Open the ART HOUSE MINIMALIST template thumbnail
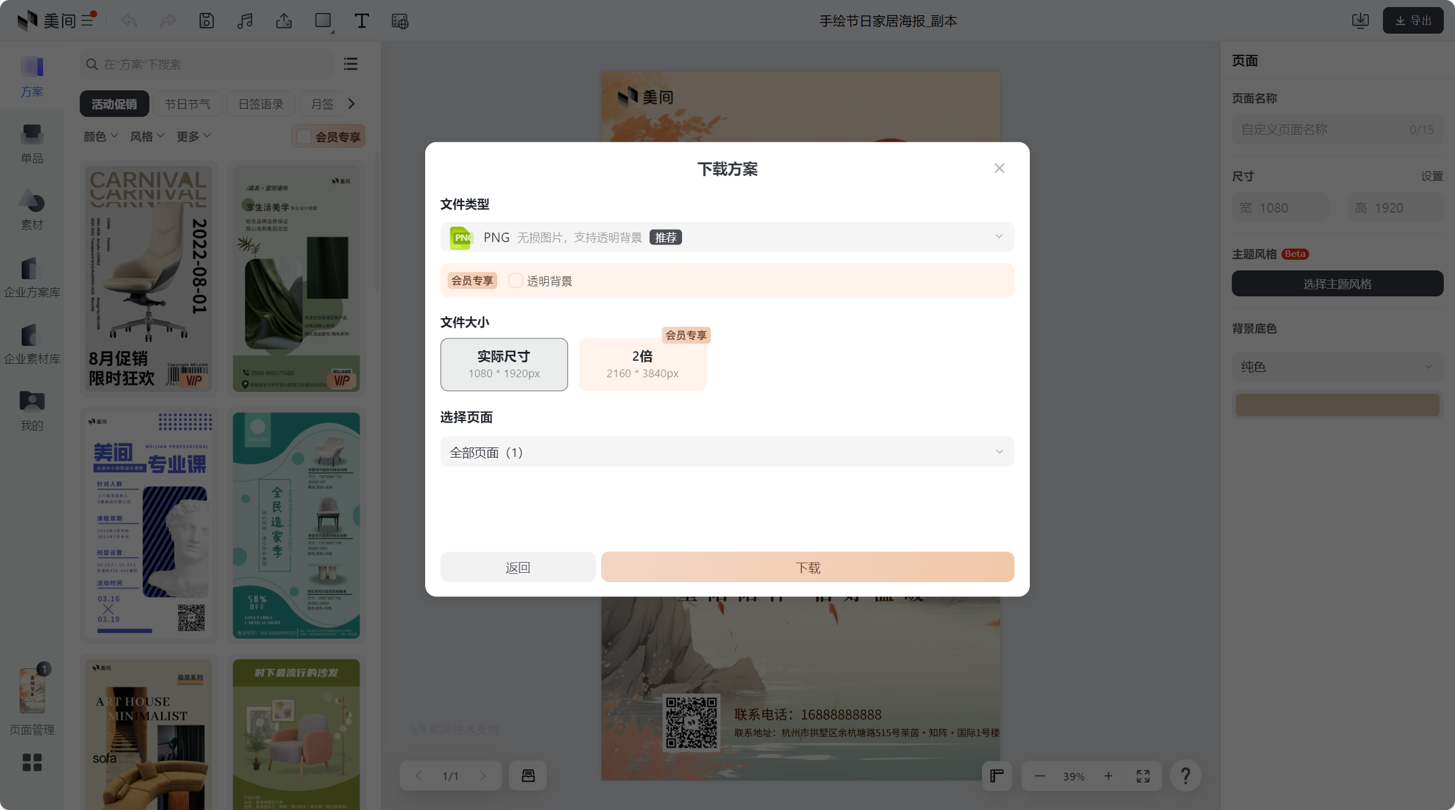 tap(149, 734)
